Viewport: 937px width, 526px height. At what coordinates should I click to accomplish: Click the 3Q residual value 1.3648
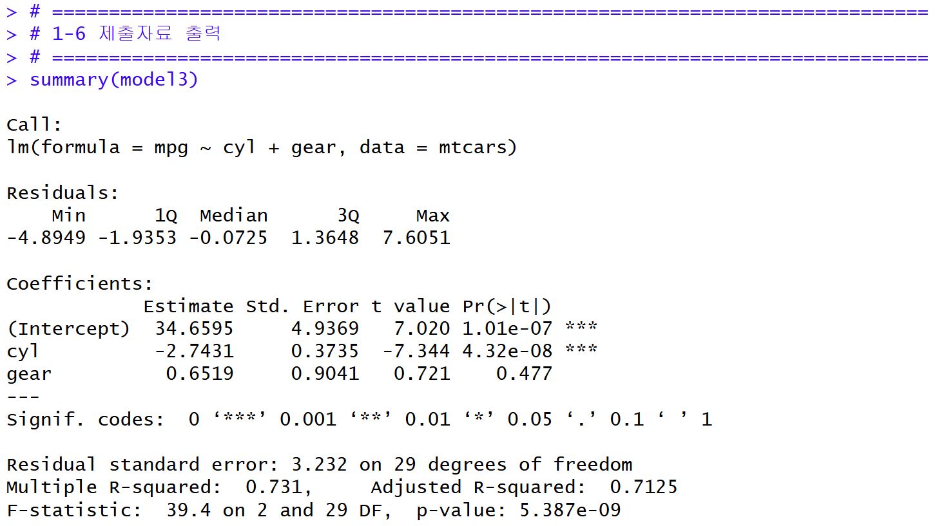coord(325,238)
